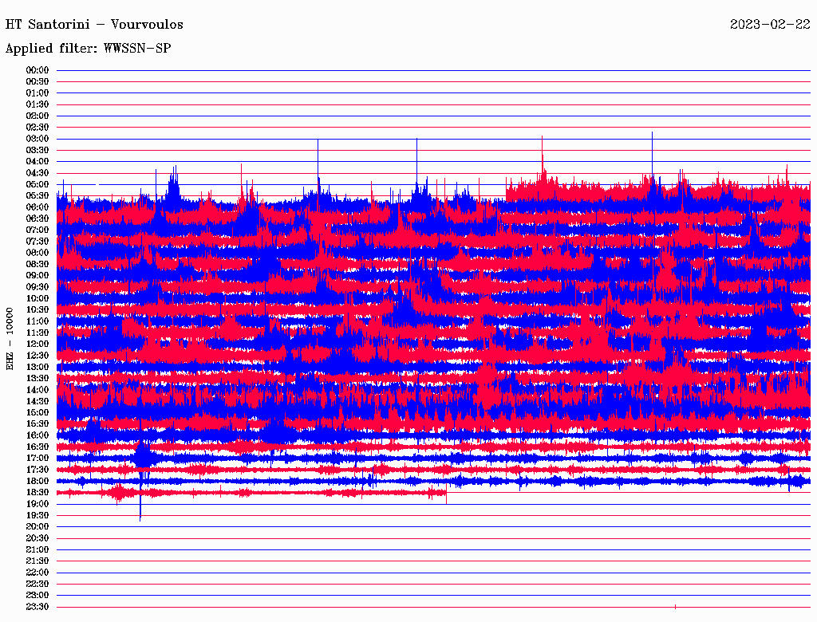Click the date 2023-02-22 in the header
The image size is (817, 622).
(x=770, y=25)
